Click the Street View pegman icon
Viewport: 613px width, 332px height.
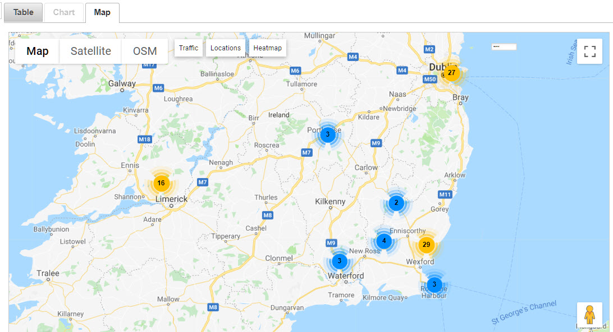(x=589, y=315)
